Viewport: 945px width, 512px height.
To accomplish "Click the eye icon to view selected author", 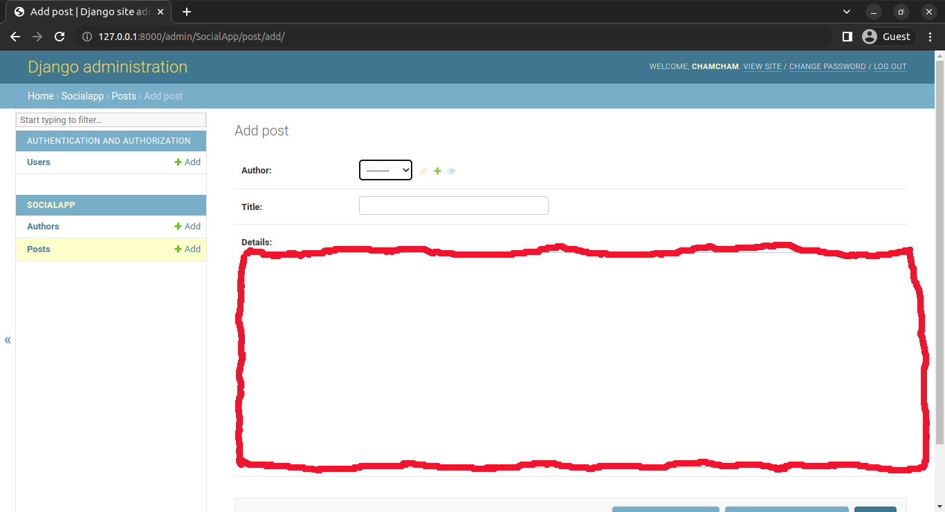I will tap(451, 171).
